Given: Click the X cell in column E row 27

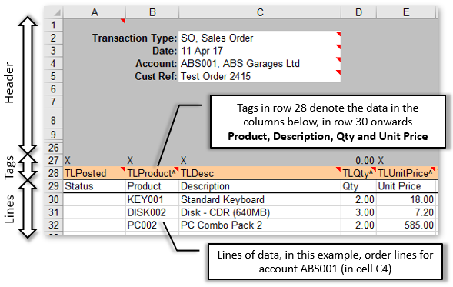Looking at the screenshot, I should 407,160.
